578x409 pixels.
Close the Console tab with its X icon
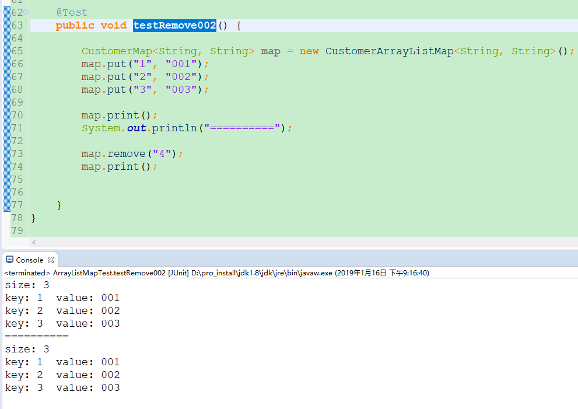pos(51,260)
